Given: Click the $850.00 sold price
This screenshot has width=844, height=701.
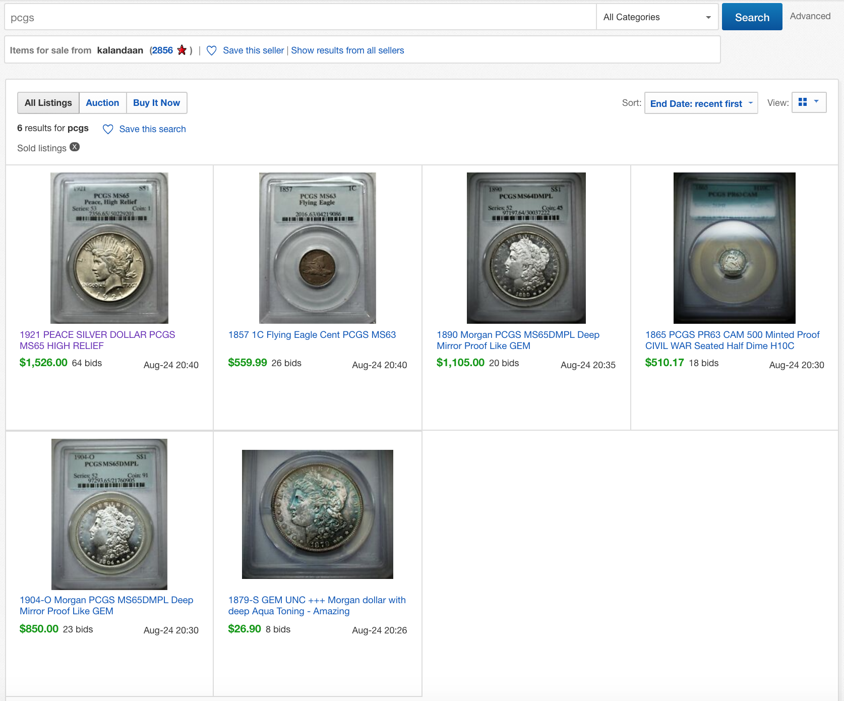Looking at the screenshot, I should pos(39,629).
